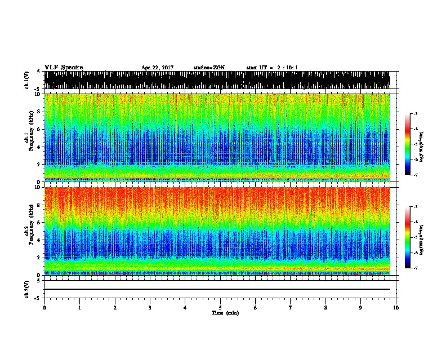The height and width of the screenshot is (345, 446).
Task: Click the ch.2 spectrogram color bar
Action: 408,237
